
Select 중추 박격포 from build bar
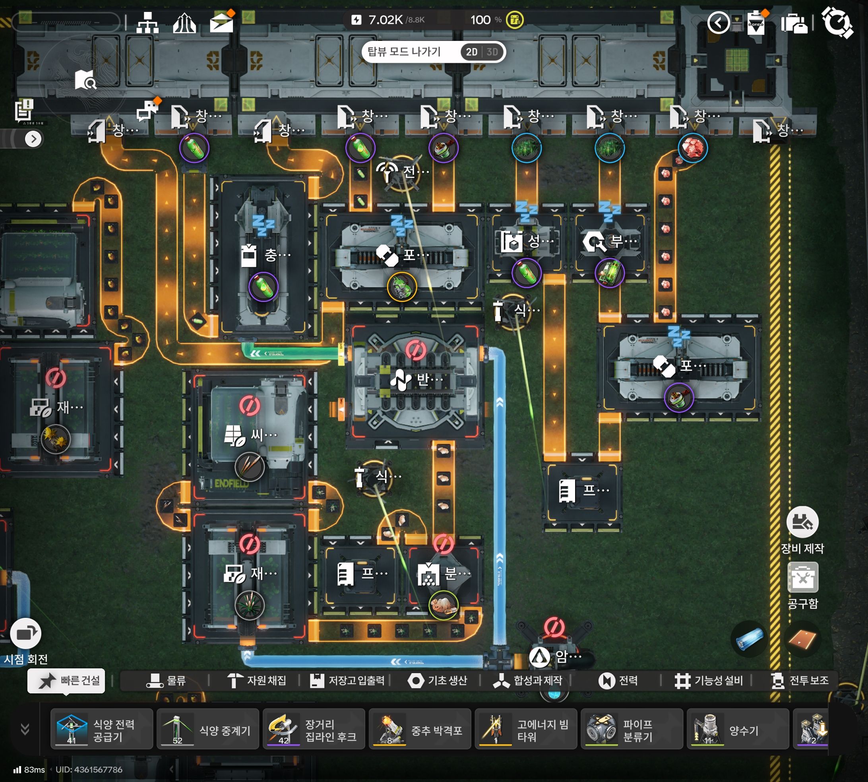tap(420, 729)
